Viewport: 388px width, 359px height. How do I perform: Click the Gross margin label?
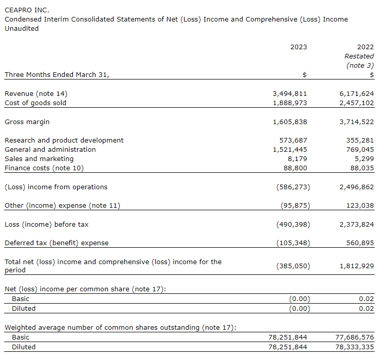pos(27,122)
